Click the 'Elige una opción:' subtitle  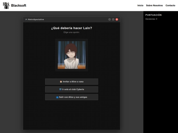point(72,32)
